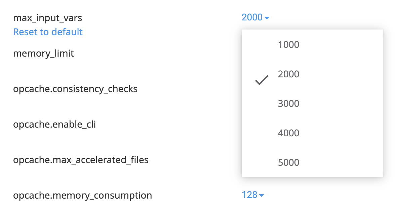Click the max_input_vars setting label
The width and height of the screenshot is (400, 211).
[47, 18]
